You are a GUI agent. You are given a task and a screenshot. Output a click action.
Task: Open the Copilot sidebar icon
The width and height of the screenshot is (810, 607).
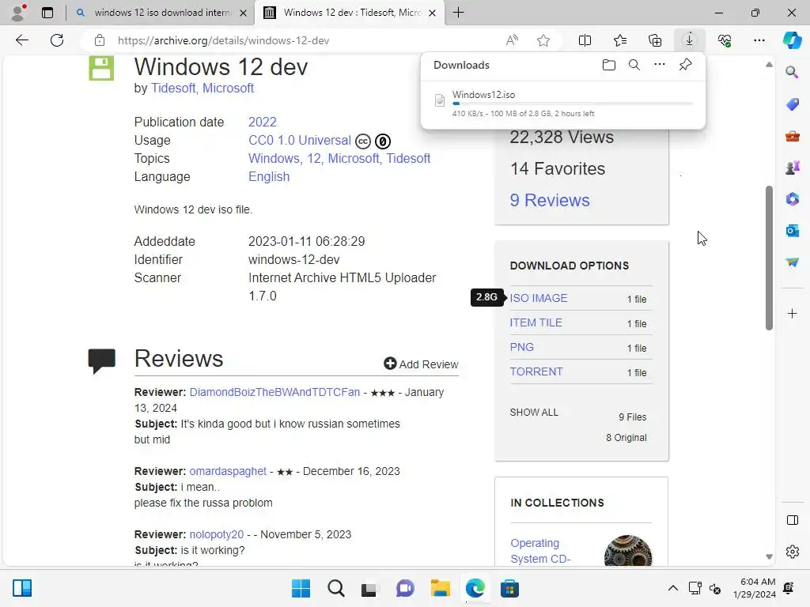pyautogui.click(x=792, y=40)
